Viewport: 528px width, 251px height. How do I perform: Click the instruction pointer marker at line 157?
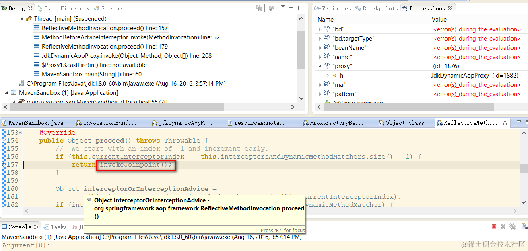(3, 165)
